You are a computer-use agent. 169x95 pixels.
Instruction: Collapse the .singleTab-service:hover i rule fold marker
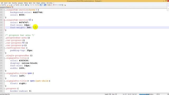tap(4, 10)
